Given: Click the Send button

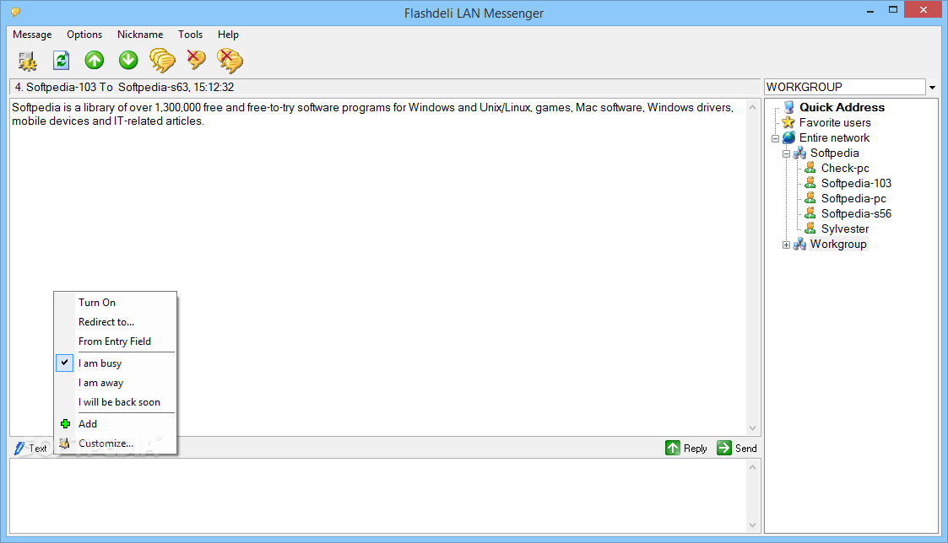Looking at the screenshot, I should tap(736, 449).
